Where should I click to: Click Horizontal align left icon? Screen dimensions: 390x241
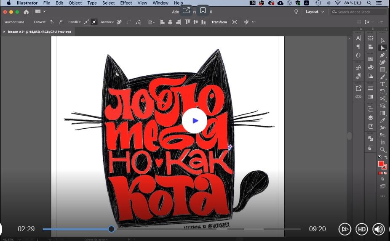coord(162,22)
